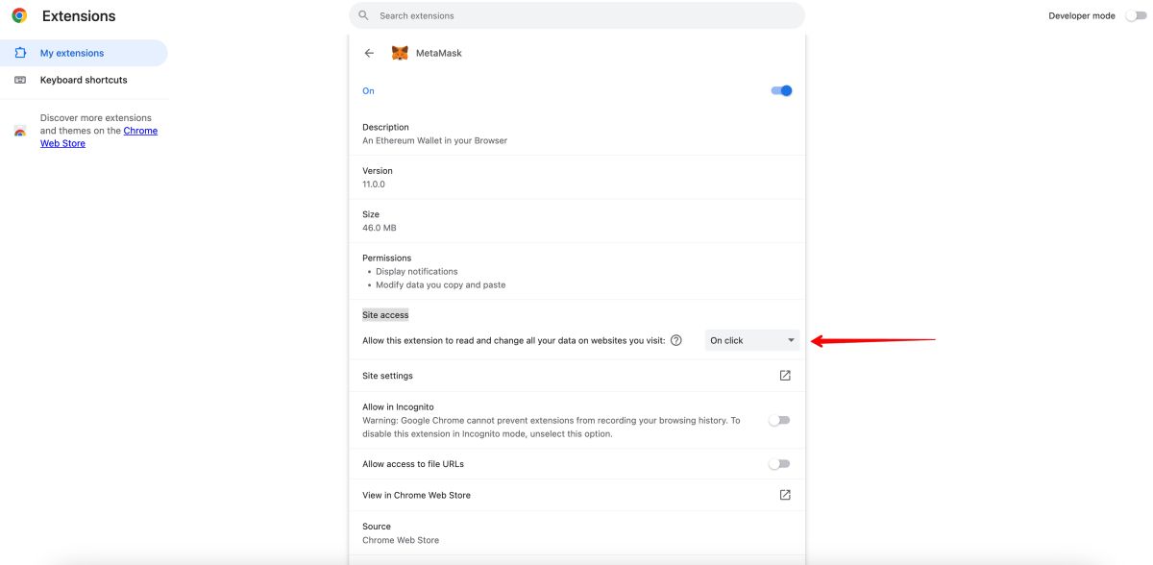Click the Extensions page title
Screen dimensions: 1153x565
(79, 16)
